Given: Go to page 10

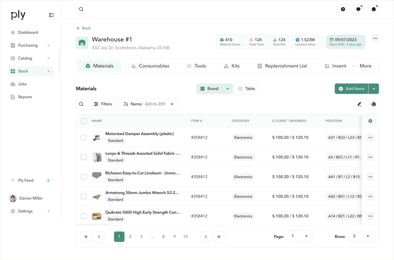Looking at the screenshot, I should pyautogui.click(x=186, y=237).
